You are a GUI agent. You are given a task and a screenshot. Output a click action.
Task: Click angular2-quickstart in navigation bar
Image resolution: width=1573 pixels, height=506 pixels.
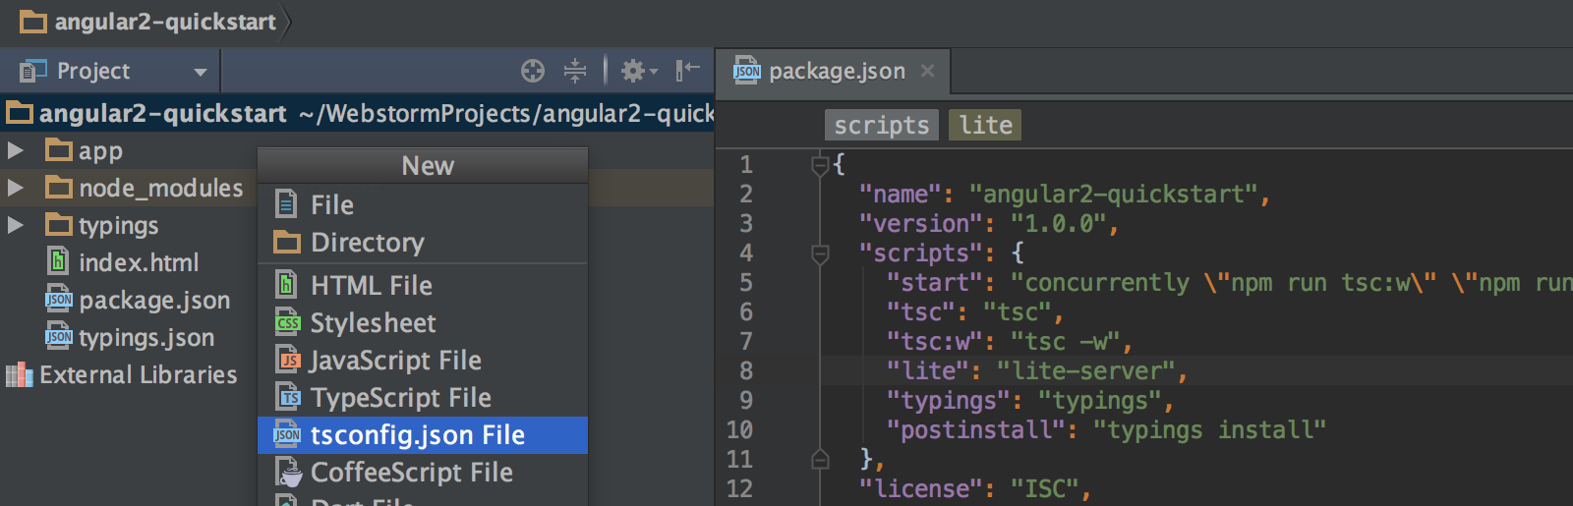[165, 22]
